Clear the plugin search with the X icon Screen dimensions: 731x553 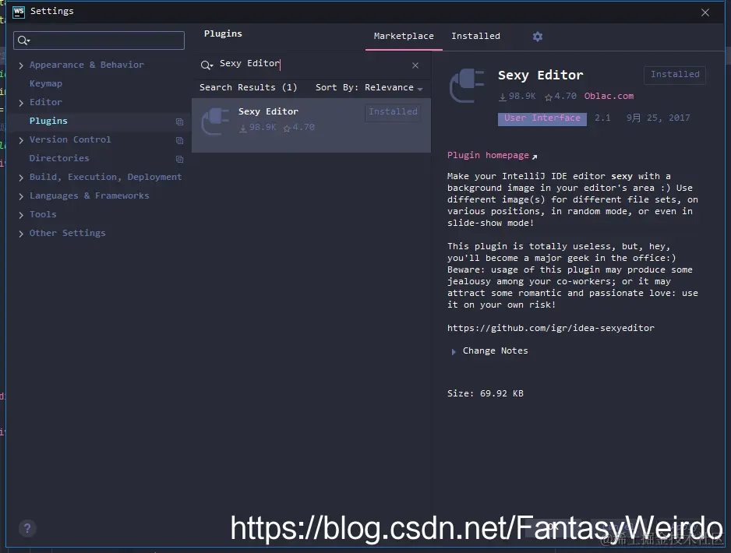click(x=415, y=65)
